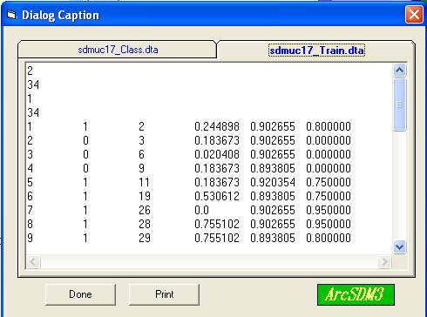
Task: Click 0.893805 in row 4
Action: [273, 168]
